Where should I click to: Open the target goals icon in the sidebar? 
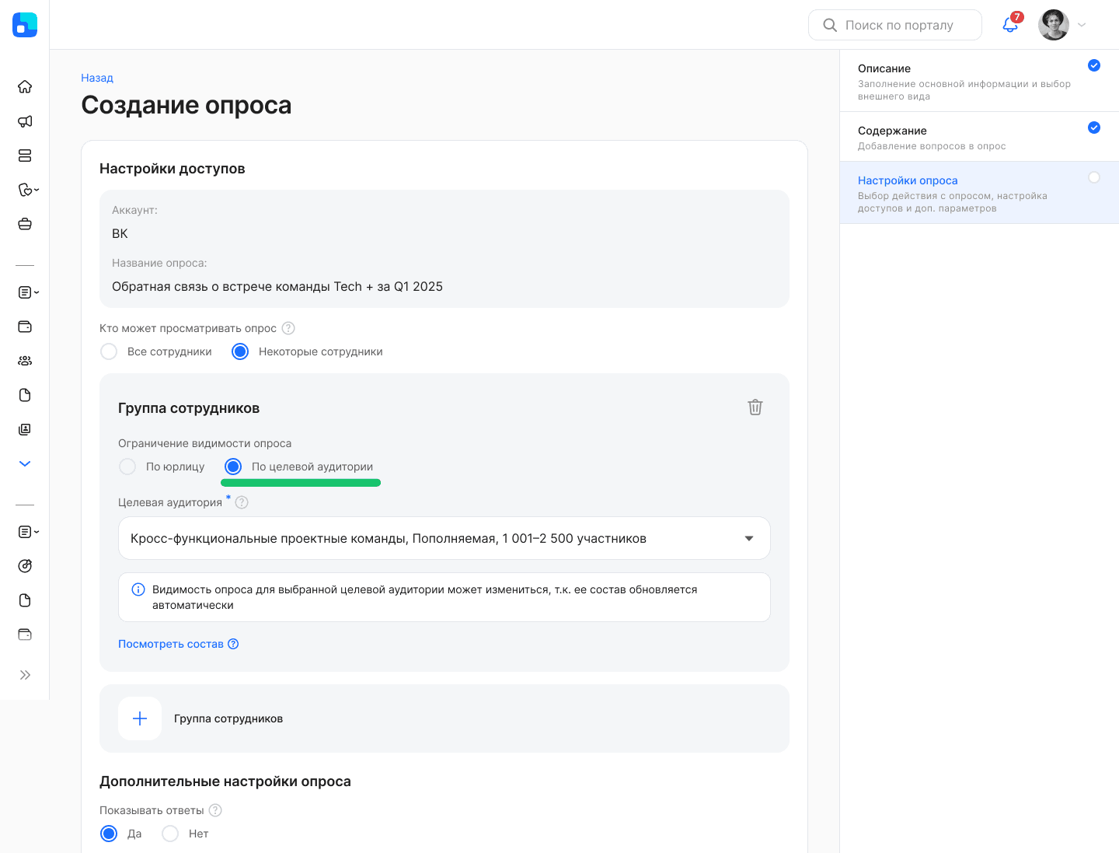pyautogui.click(x=25, y=566)
